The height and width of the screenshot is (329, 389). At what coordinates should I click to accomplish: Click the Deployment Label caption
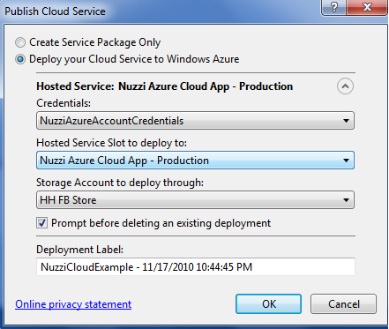pyautogui.click(x=79, y=250)
